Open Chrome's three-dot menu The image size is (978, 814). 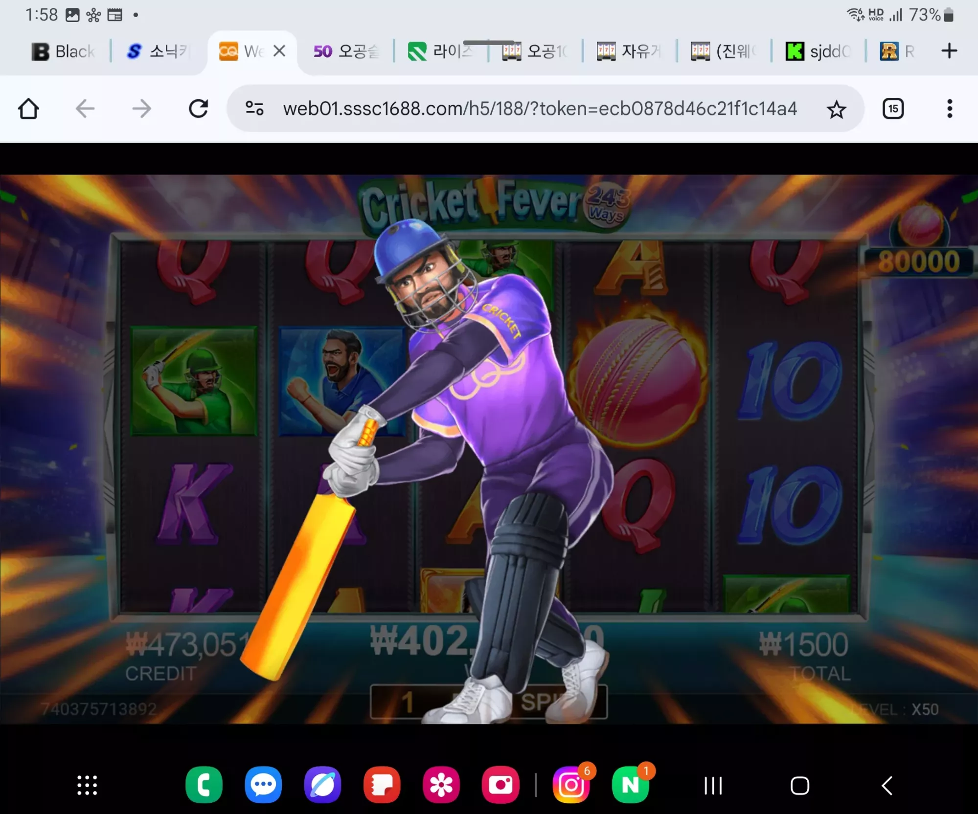click(x=950, y=109)
